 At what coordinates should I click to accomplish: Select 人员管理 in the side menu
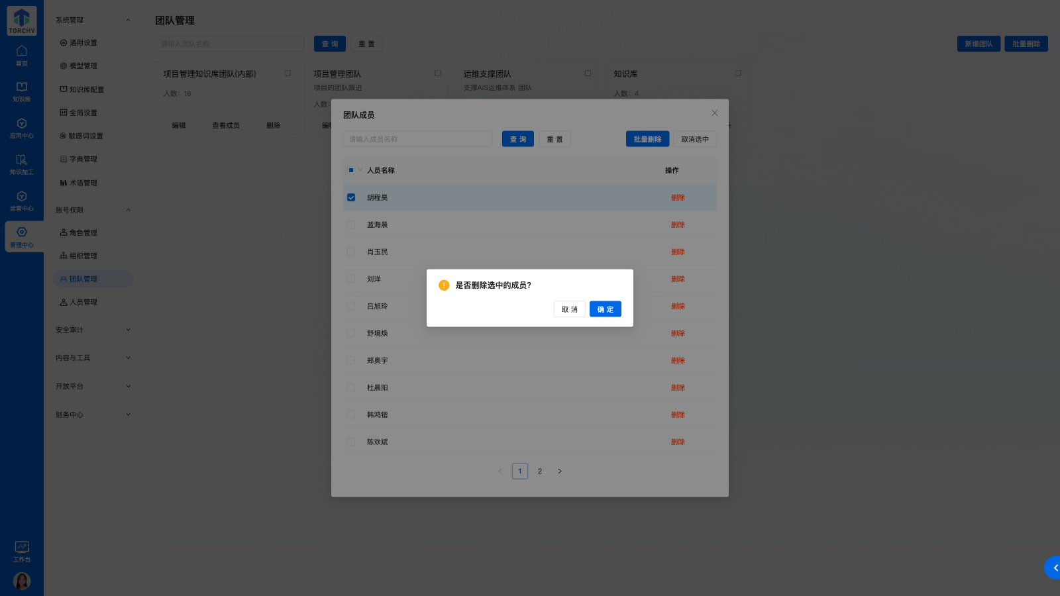click(83, 302)
